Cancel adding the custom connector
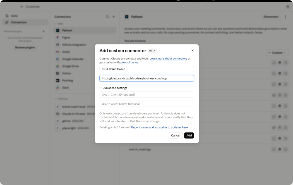Screen dimensions: 293x185 pyautogui.click(x=176, y=135)
